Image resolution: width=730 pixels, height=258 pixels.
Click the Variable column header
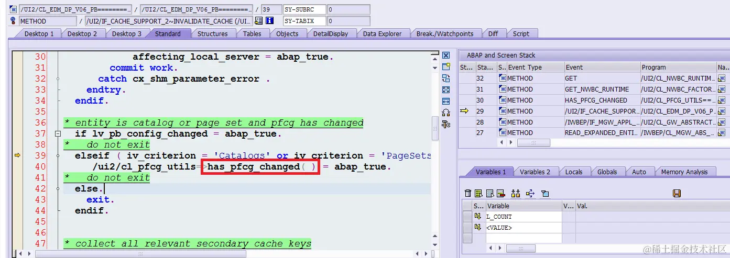click(x=524, y=206)
